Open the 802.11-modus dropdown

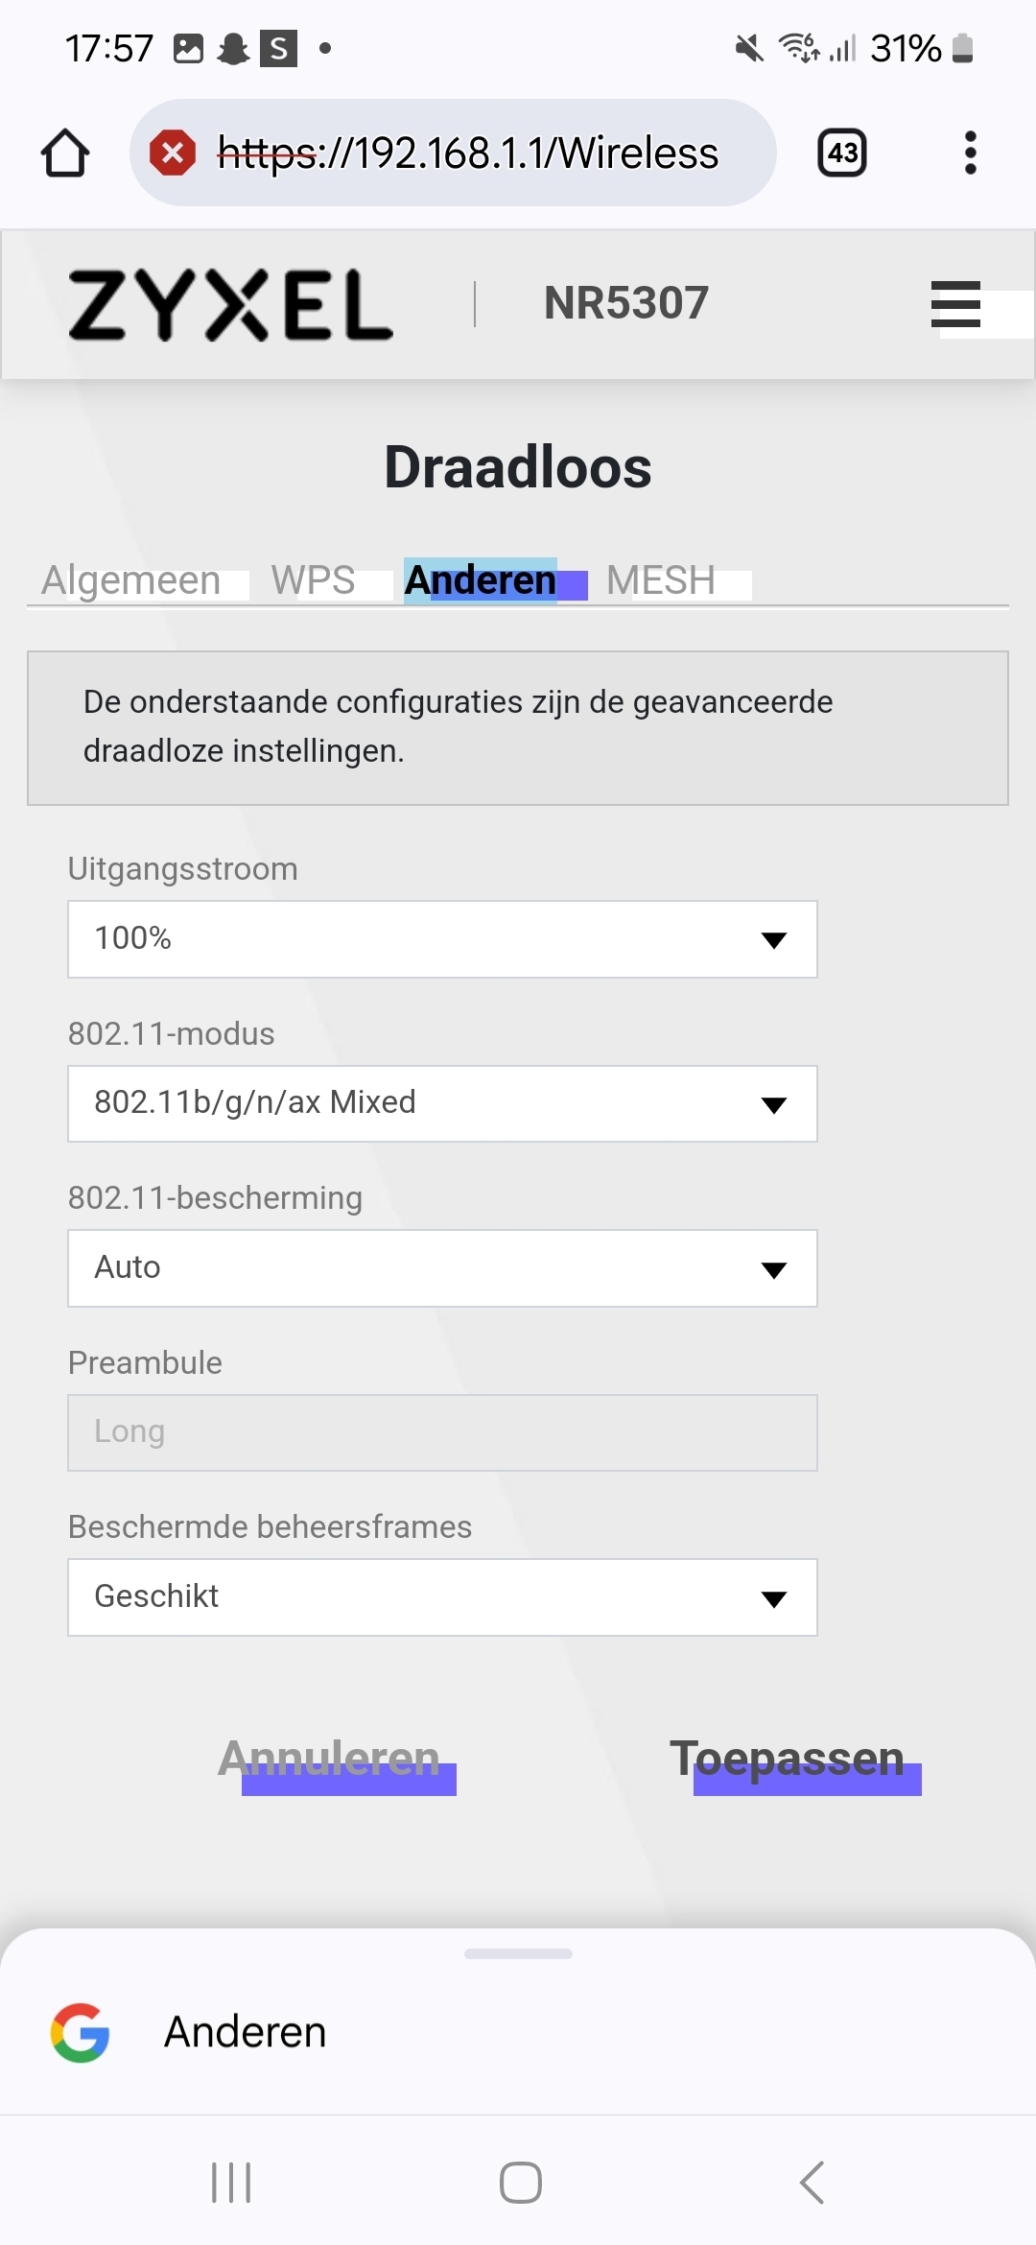(x=442, y=1103)
